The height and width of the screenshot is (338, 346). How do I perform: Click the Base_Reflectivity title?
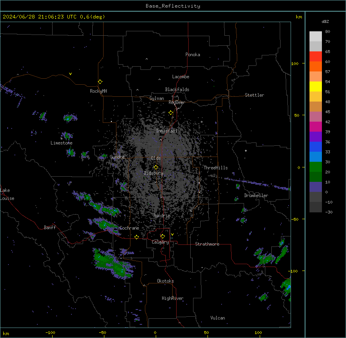(173, 6)
